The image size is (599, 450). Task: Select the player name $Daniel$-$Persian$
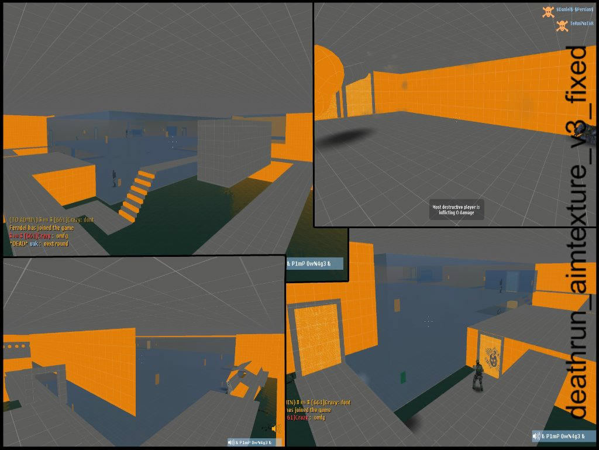(x=574, y=9)
